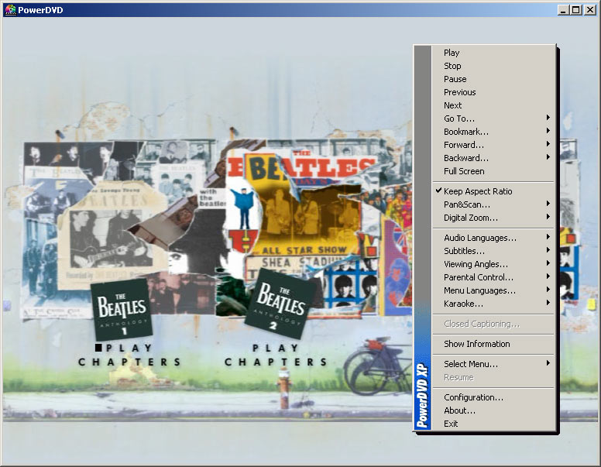This screenshot has height=467, width=601.
Task: Open the Parental Control submenu
Action: (x=493, y=277)
